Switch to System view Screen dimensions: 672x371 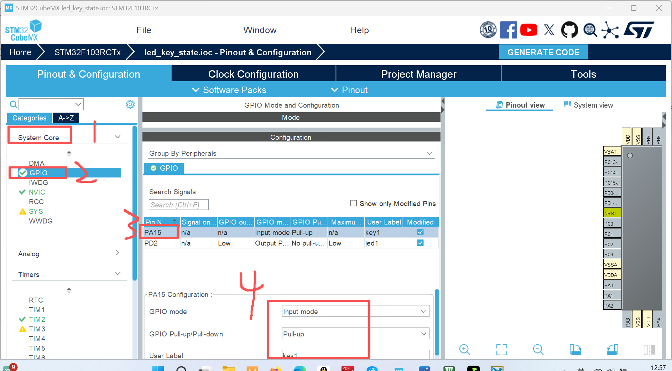(588, 105)
